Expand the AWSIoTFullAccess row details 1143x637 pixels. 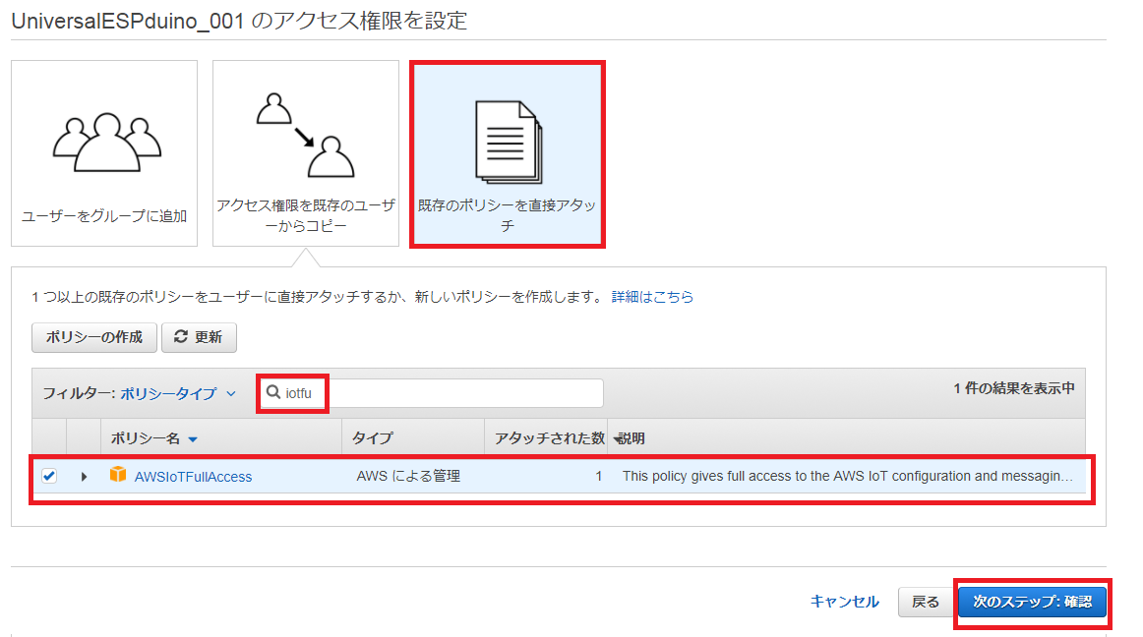click(x=84, y=477)
